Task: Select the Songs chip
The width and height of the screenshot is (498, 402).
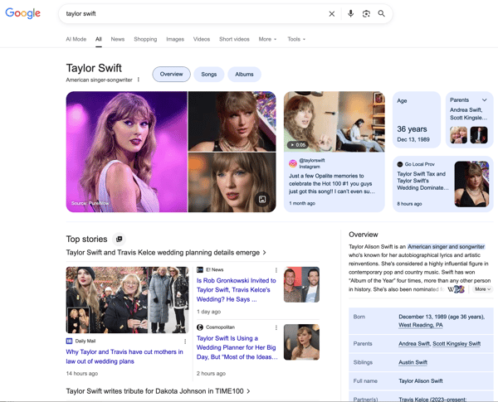Action: coord(208,75)
